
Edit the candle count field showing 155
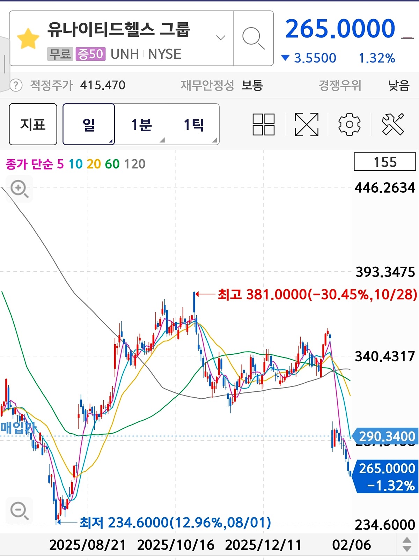click(385, 162)
